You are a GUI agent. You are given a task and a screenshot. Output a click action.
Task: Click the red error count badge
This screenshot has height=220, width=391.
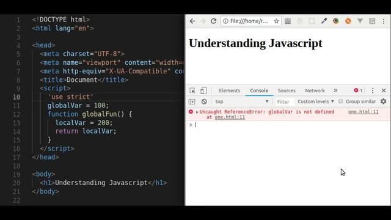358,90
